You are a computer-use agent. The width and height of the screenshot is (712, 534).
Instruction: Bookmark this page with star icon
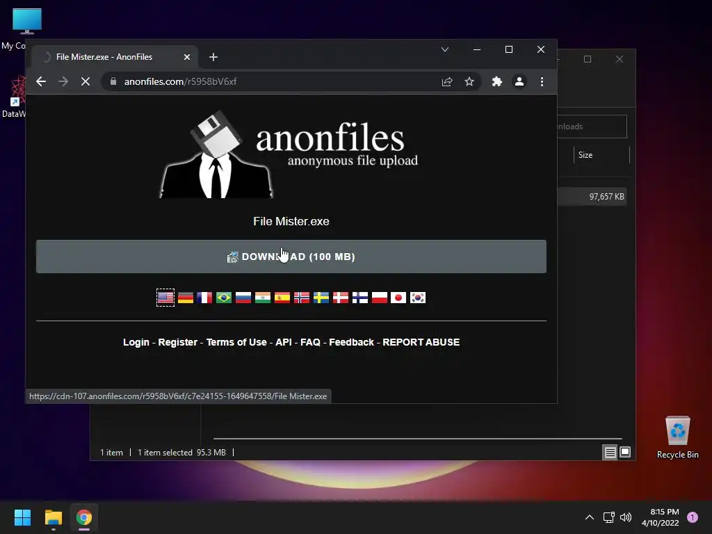pyautogui.click(x=469, y=82)
